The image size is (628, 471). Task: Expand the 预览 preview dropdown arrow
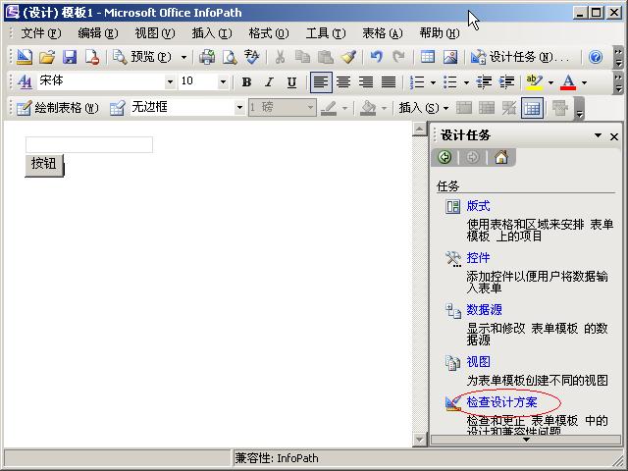click(183, 57)
